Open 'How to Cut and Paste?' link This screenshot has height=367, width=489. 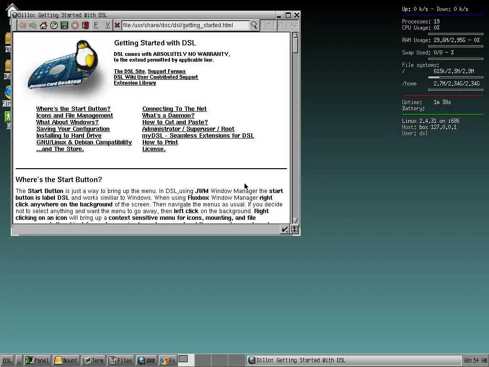175,122
